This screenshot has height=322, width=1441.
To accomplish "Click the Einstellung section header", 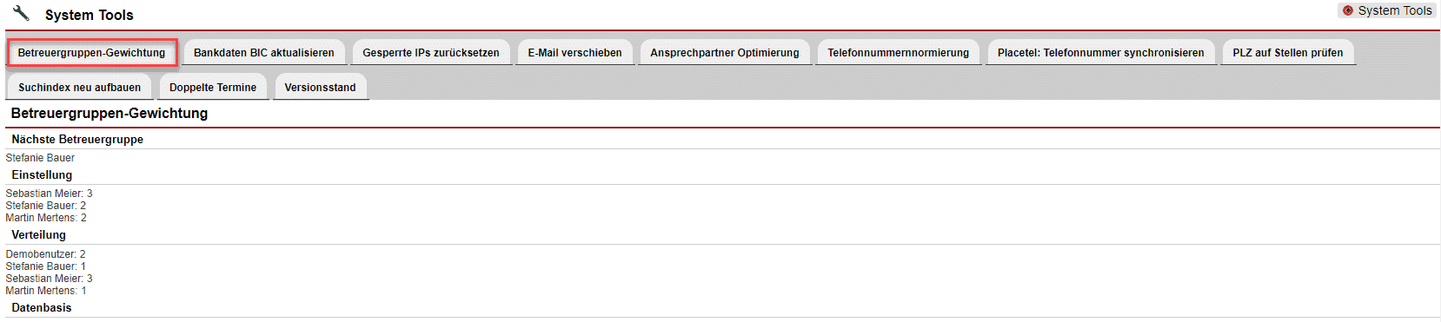I will 42,174.
